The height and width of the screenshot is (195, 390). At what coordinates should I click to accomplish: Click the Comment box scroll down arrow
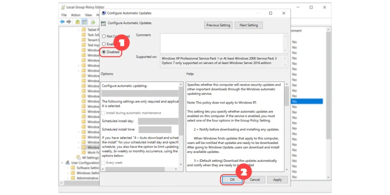point(285,50)
